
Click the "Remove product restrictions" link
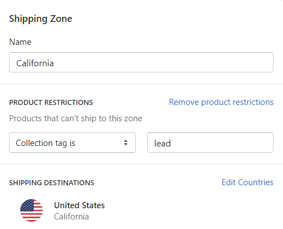[x=221, y=102]
